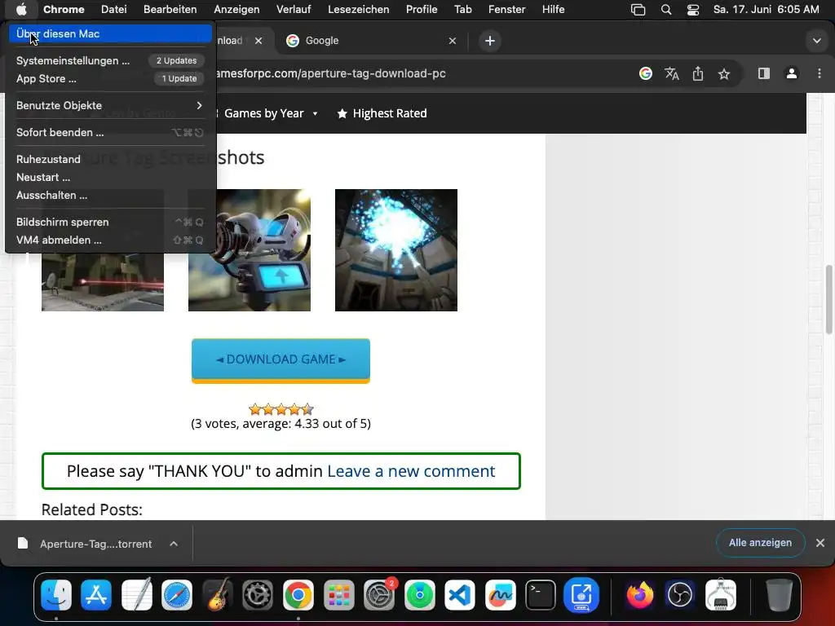This screenshot has height=626, width=835.
Task: Expand download item options chevron
Action: tap(174, 544)
